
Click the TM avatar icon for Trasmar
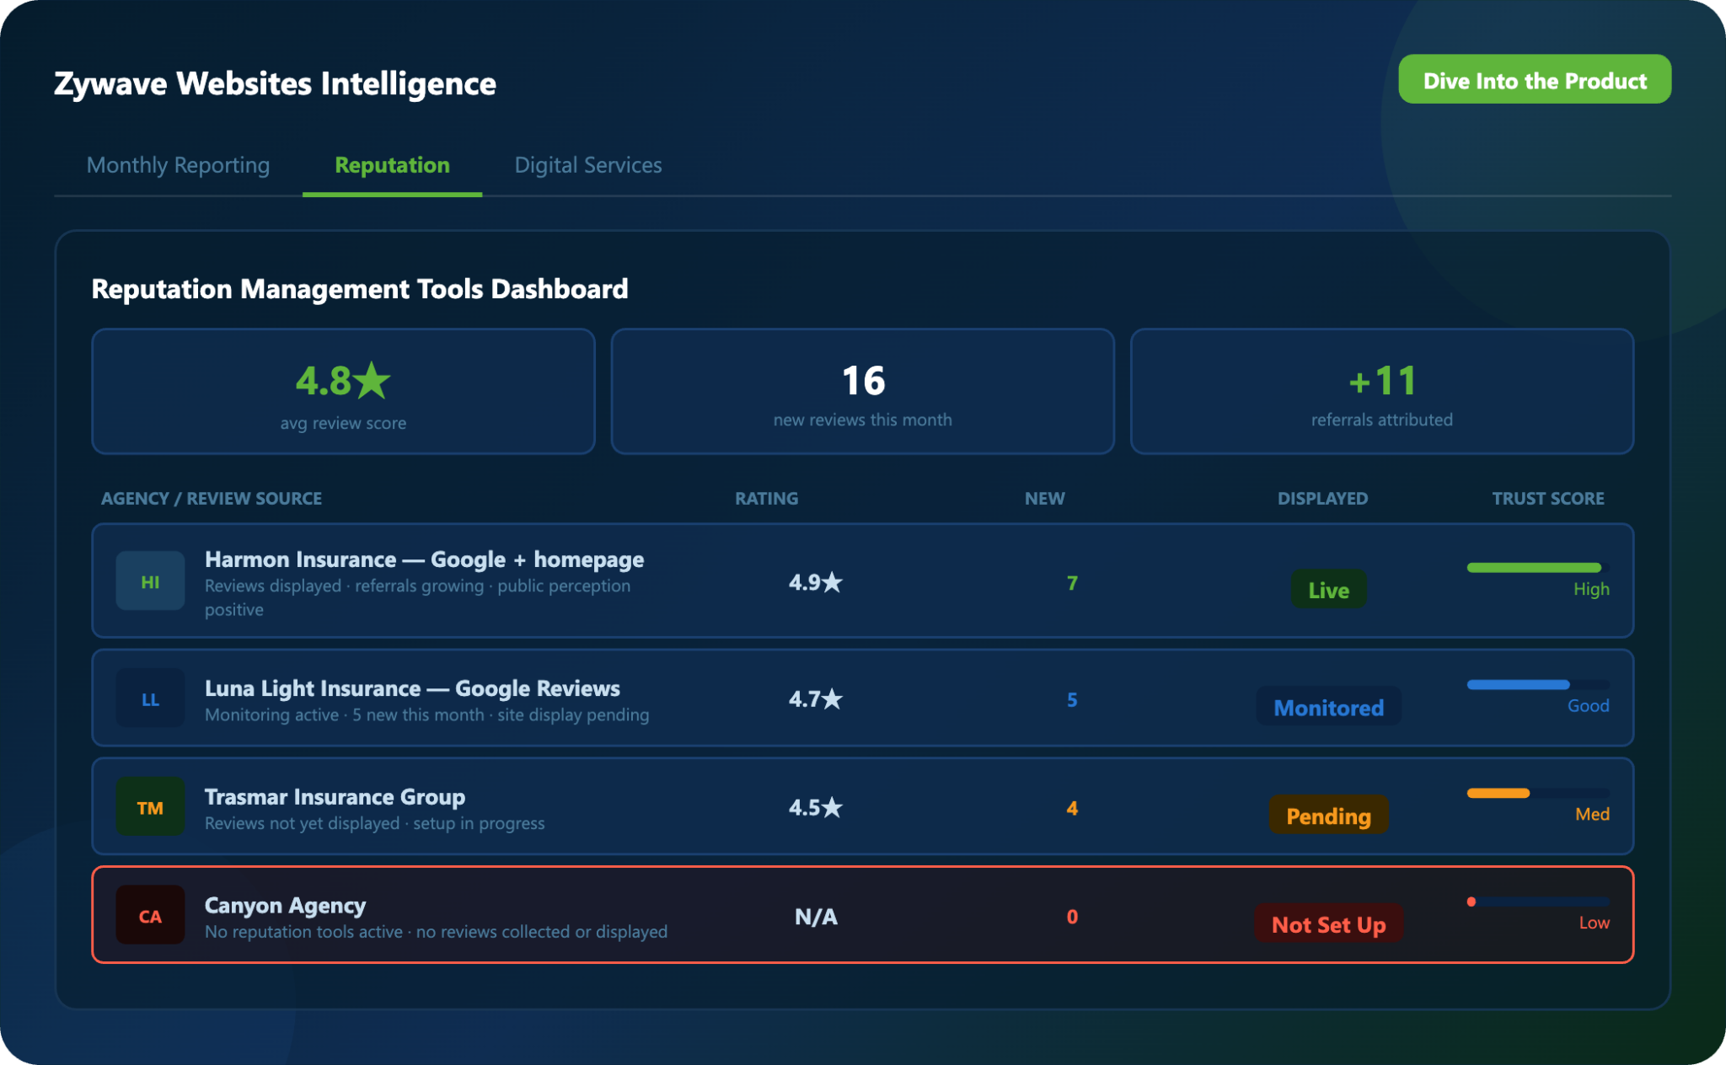(x=150, y=807)
